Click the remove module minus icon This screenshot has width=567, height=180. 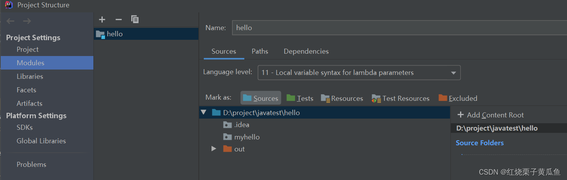tap(118, 19)
